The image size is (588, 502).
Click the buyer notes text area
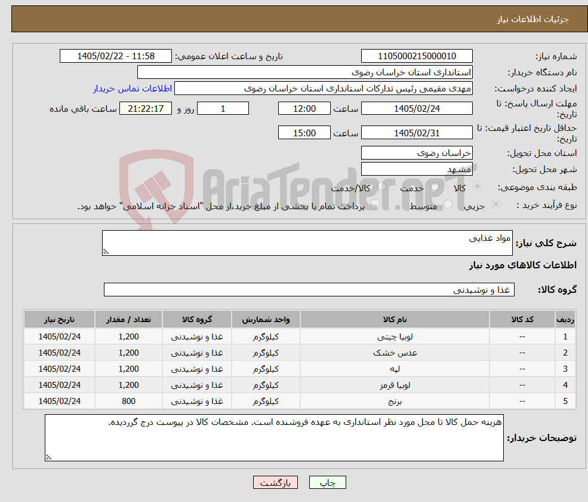click(x=274, y=438)
